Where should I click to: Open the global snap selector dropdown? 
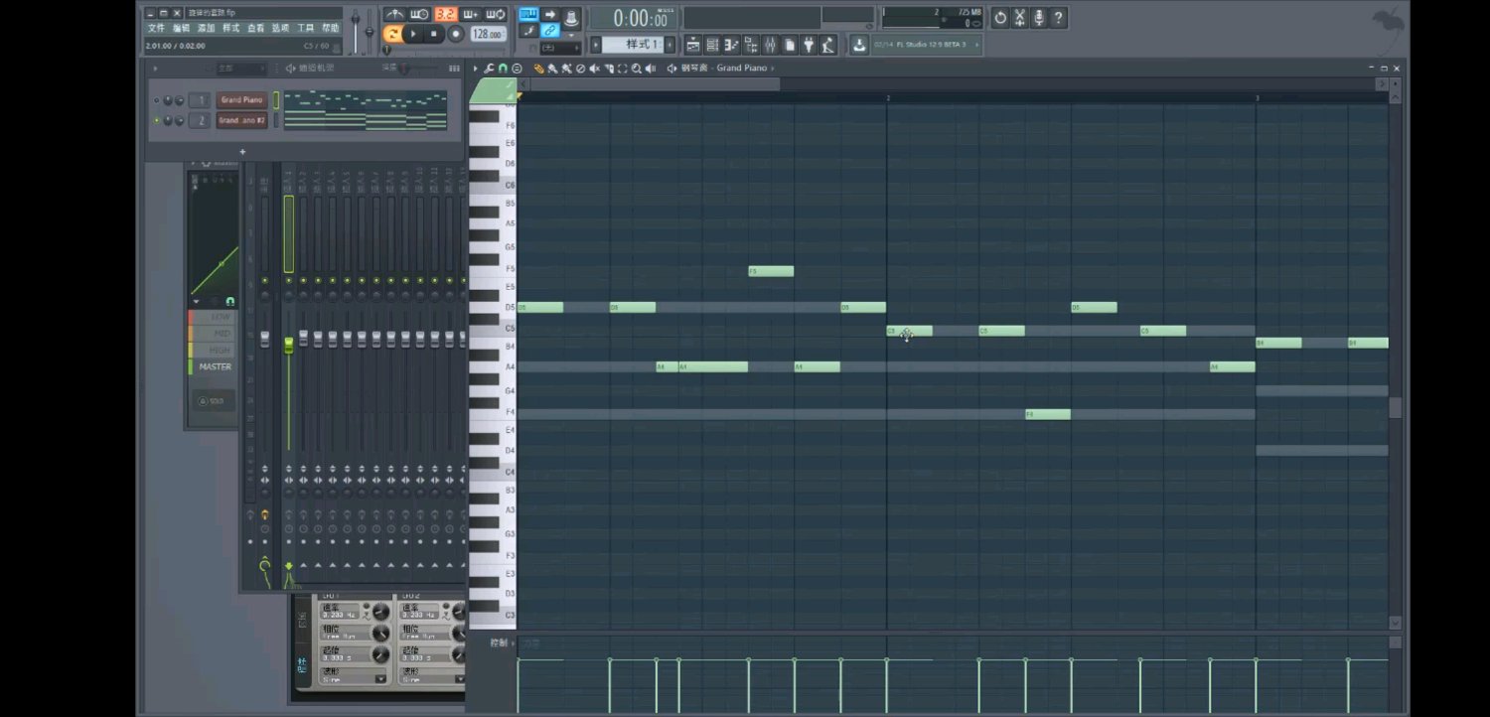point(561,48)
